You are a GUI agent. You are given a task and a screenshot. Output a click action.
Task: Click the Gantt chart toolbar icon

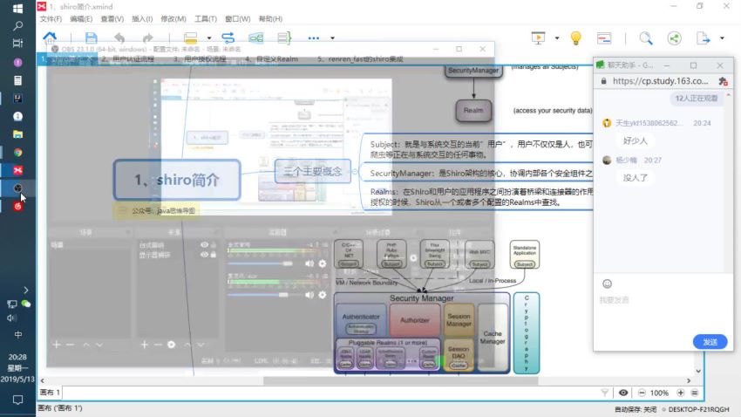coord(604,38)
